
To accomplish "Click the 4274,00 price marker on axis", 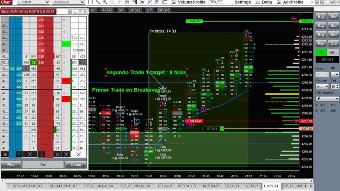I will [306, 22].
